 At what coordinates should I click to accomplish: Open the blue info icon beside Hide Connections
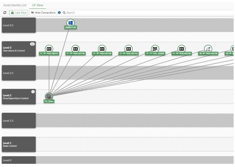59,12
